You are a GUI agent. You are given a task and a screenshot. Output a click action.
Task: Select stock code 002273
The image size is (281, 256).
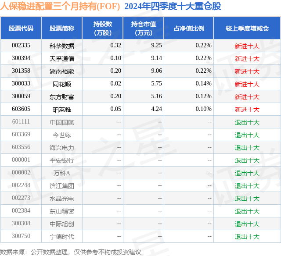[21, 198]
